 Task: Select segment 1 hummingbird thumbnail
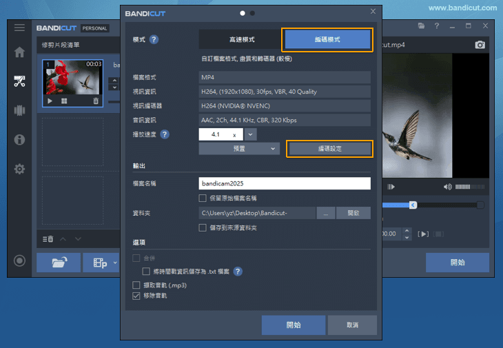coord(73,77)
